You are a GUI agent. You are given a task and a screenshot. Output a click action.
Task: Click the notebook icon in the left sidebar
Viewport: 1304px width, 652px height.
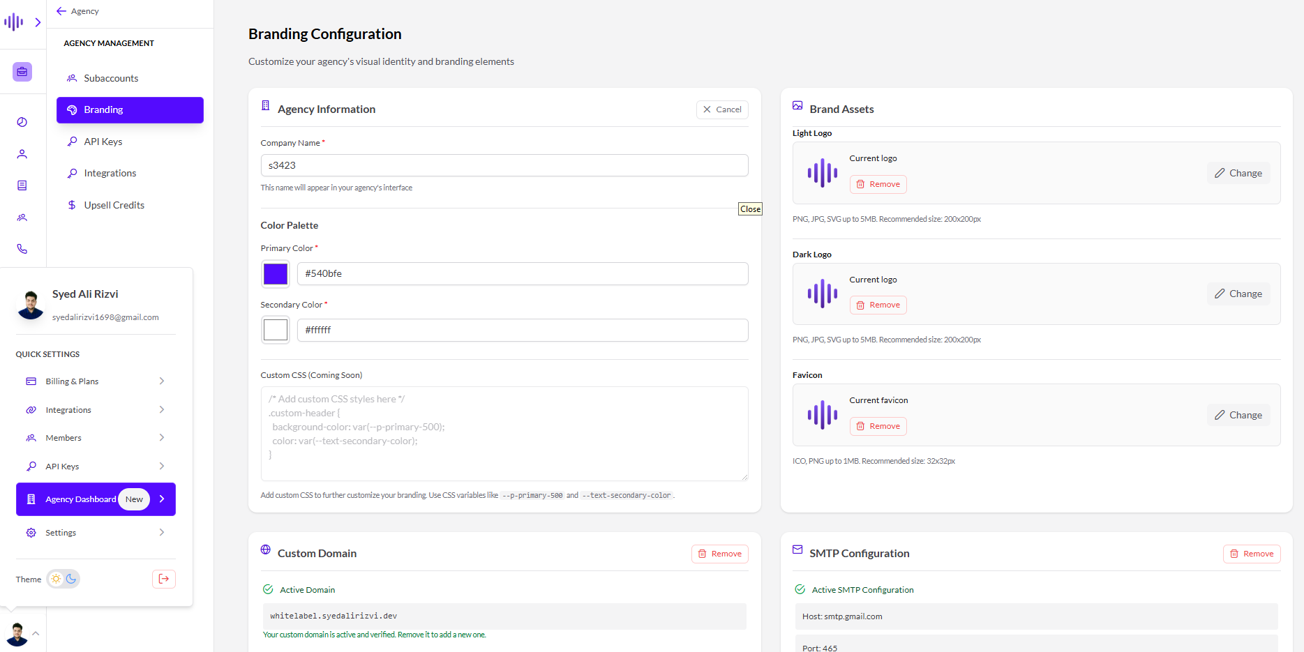coord(22,185)
